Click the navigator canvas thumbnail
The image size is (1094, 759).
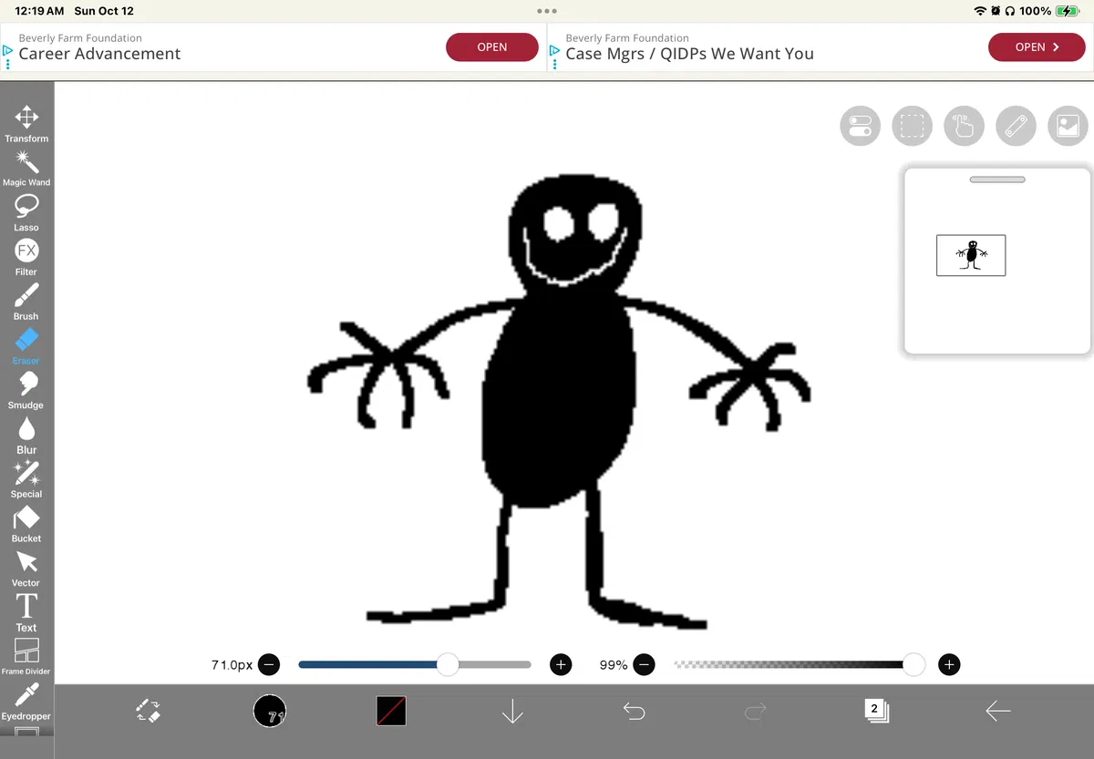pyautogui.click(x=971, y=255)
